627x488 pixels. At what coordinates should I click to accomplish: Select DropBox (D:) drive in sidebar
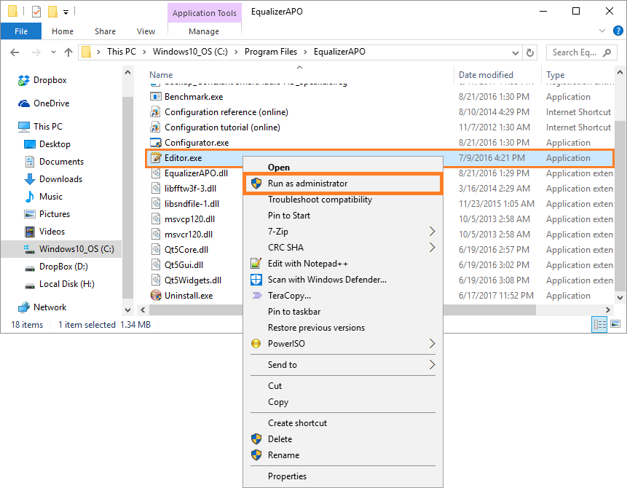click(63, 267)
